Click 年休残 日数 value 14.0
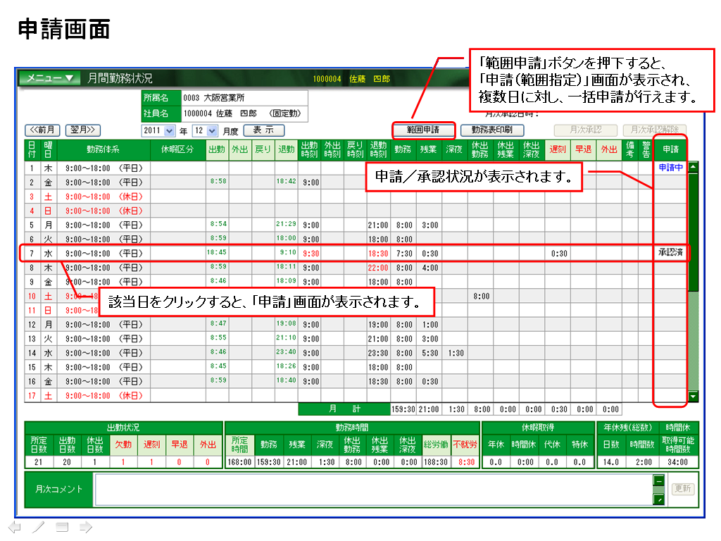 coord(610,462)
